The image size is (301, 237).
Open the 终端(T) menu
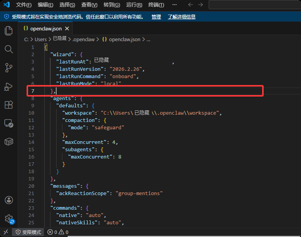156,5
